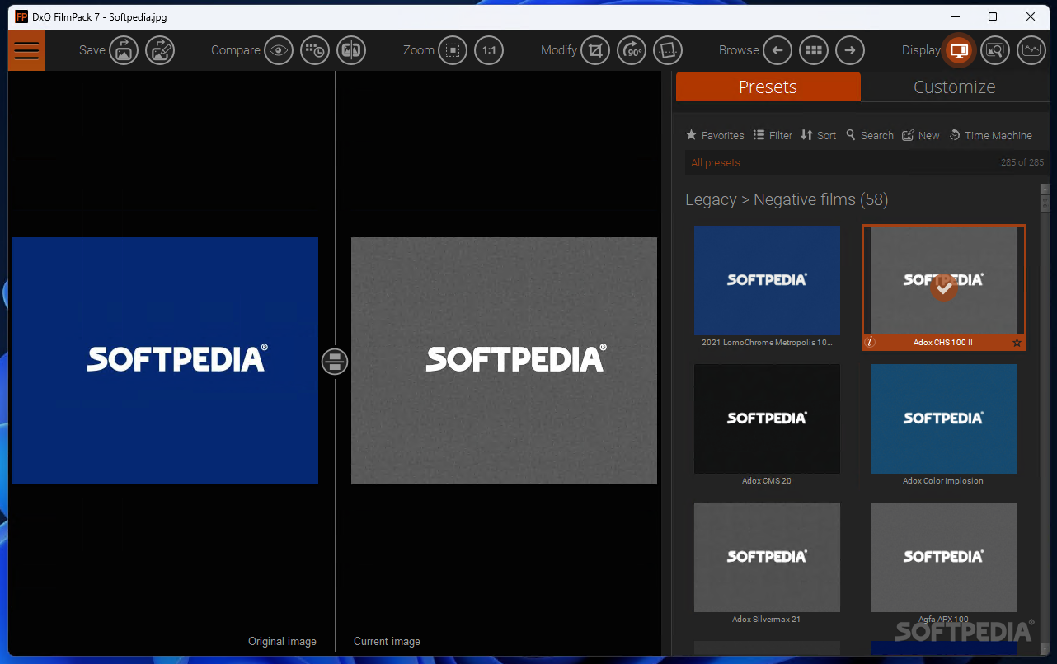Open the Sort options
The image size is (1057, 664).
[818, 135]
